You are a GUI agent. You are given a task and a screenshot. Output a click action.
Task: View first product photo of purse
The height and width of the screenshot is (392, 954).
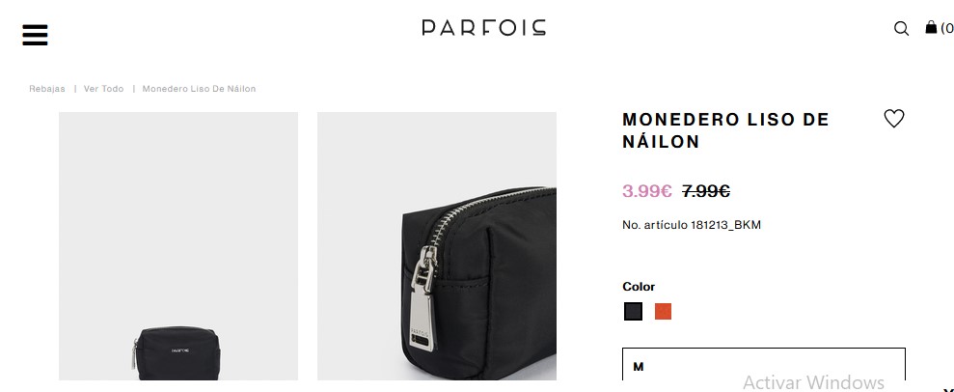click(178, 246)
